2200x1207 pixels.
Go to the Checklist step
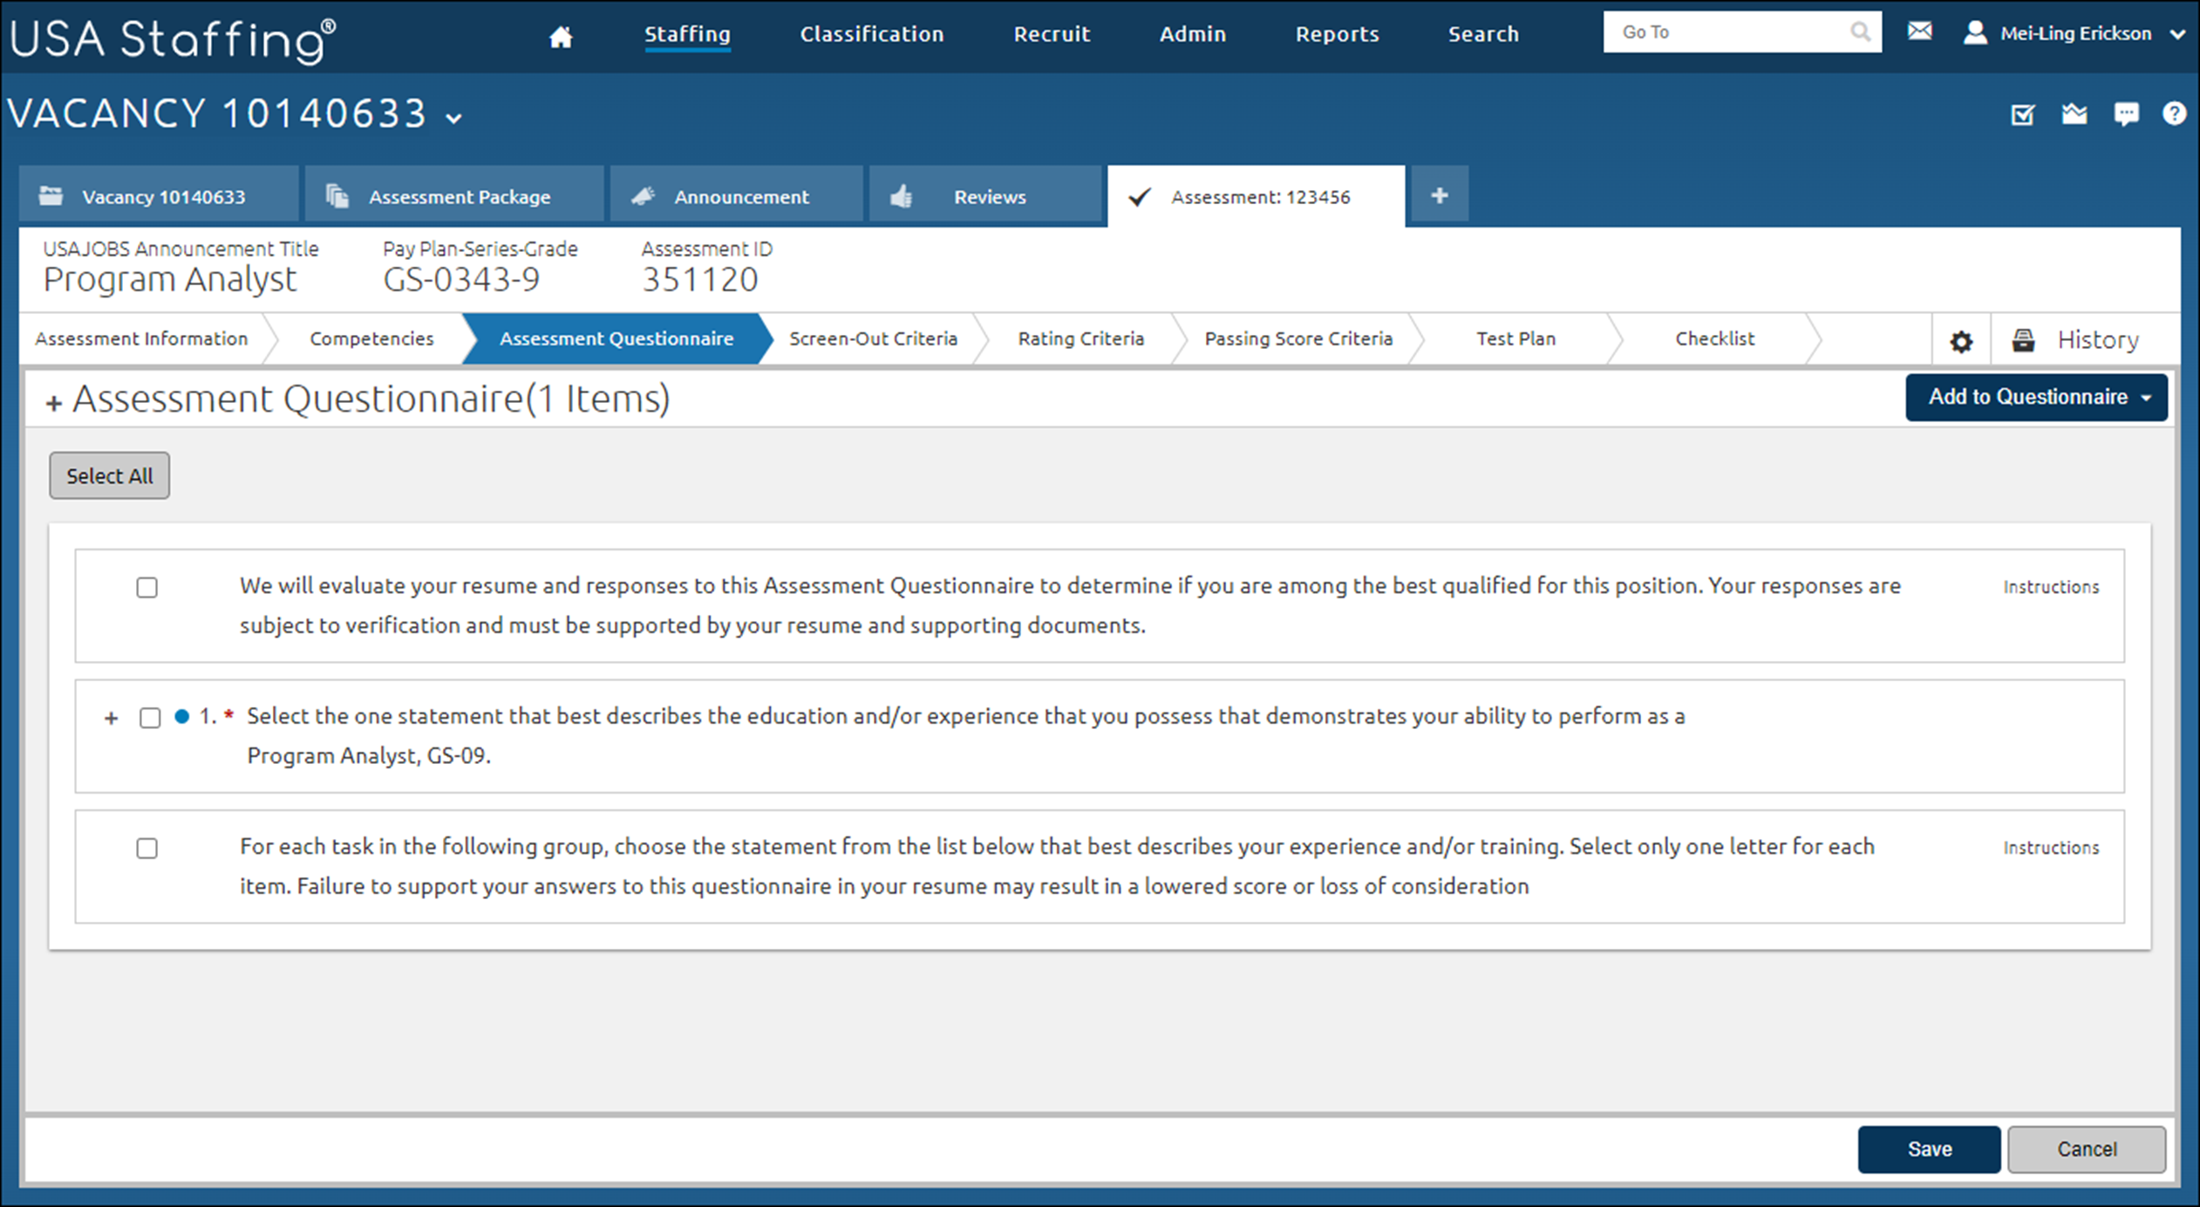1714,338
